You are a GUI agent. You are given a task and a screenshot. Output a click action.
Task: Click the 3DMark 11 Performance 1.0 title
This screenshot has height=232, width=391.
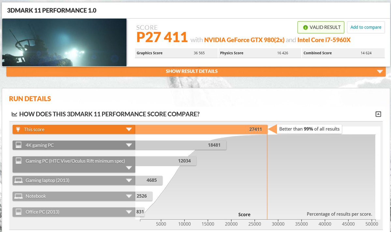pyautogui.click(x=51, y=10)
